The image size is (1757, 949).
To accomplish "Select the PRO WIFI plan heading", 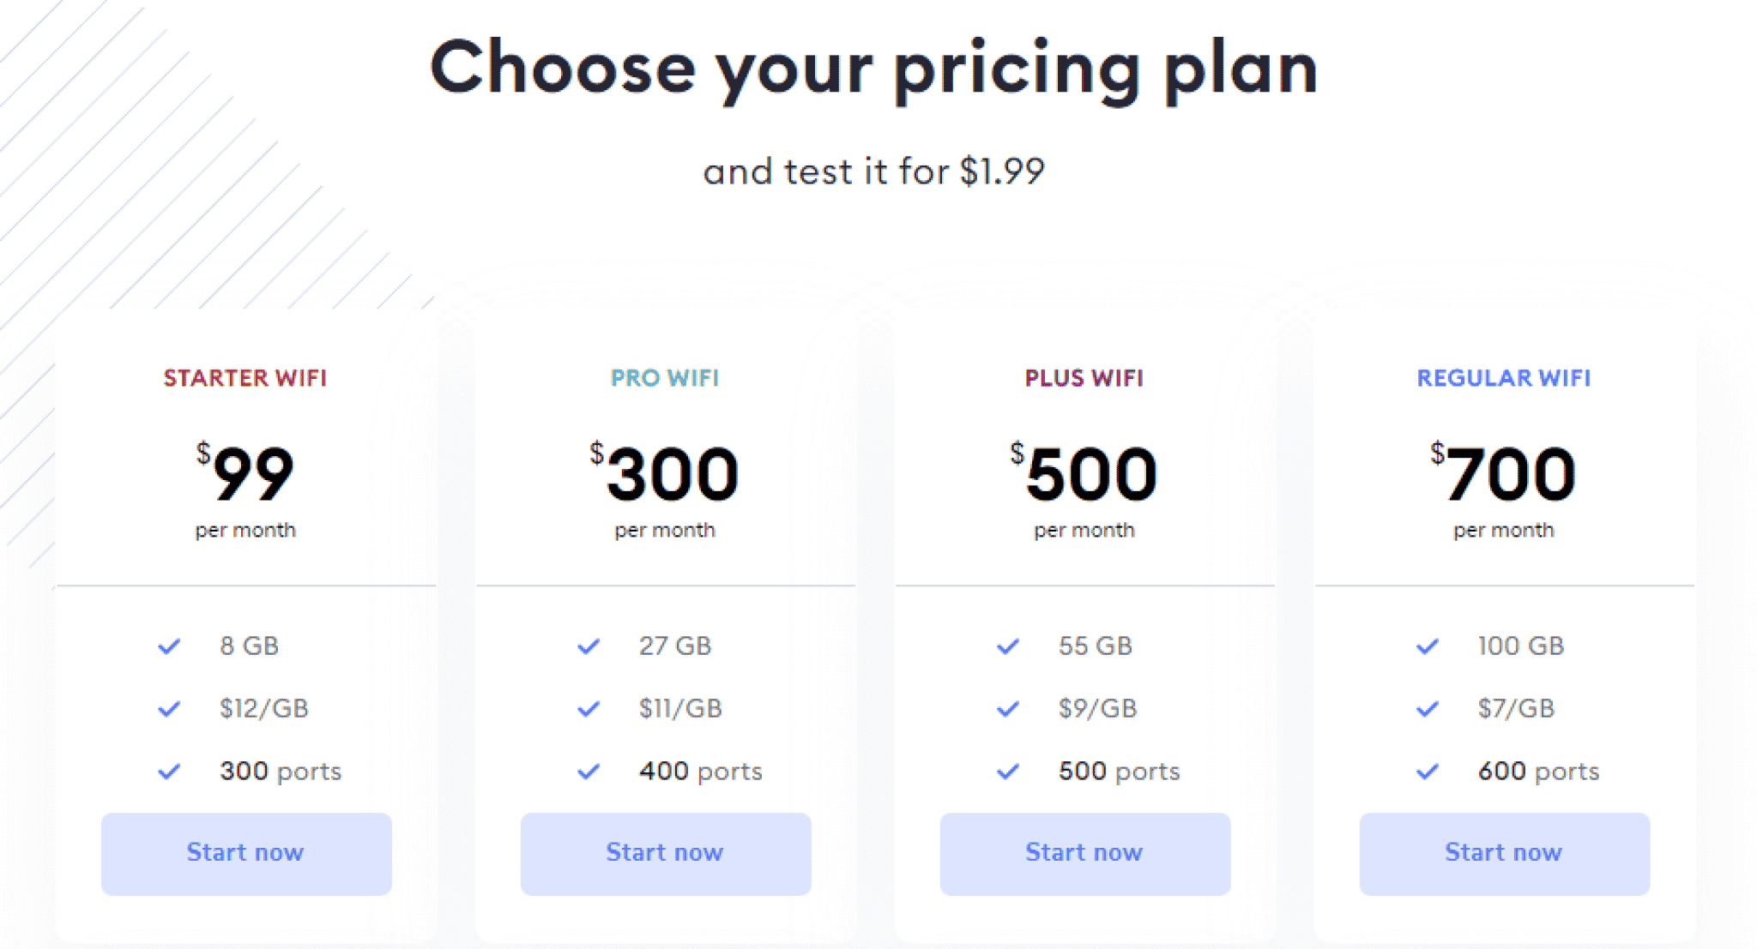I will pos(665,378).
